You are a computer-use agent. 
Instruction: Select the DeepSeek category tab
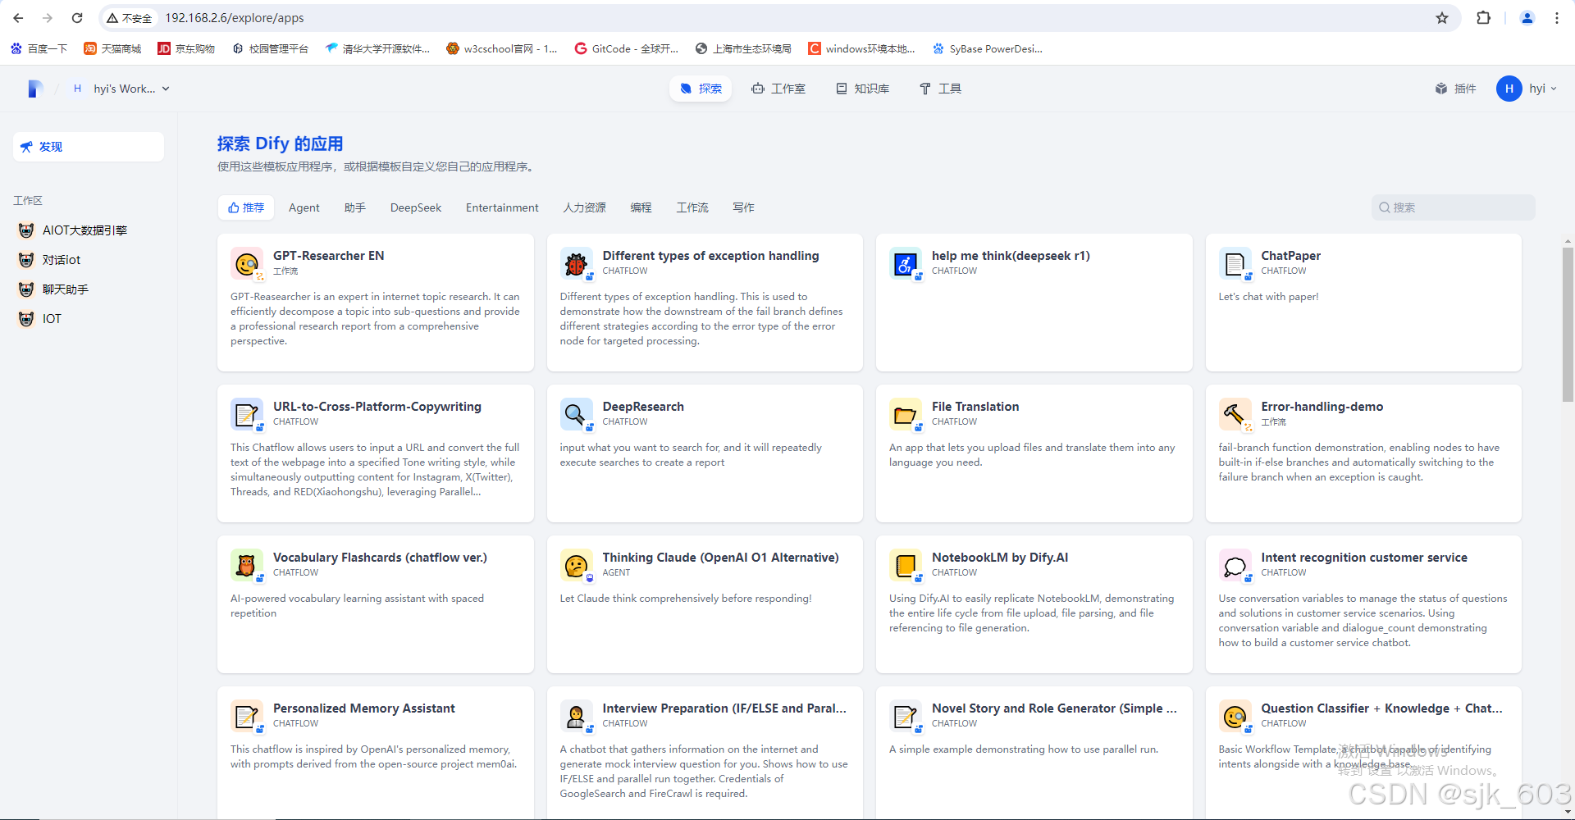pos(416,207)
